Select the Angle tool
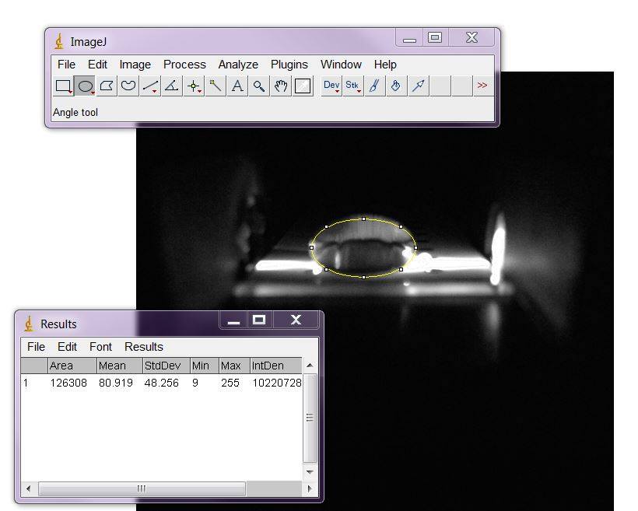This screenshot has width=638, height=511. click(x=172, y=86)
